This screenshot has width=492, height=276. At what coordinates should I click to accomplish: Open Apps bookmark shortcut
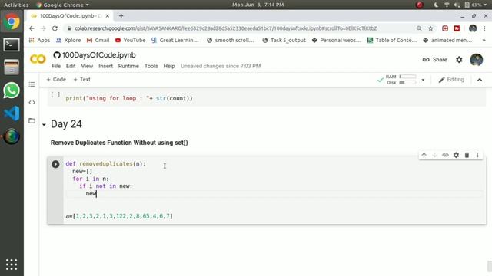click(x=39, y=40)
